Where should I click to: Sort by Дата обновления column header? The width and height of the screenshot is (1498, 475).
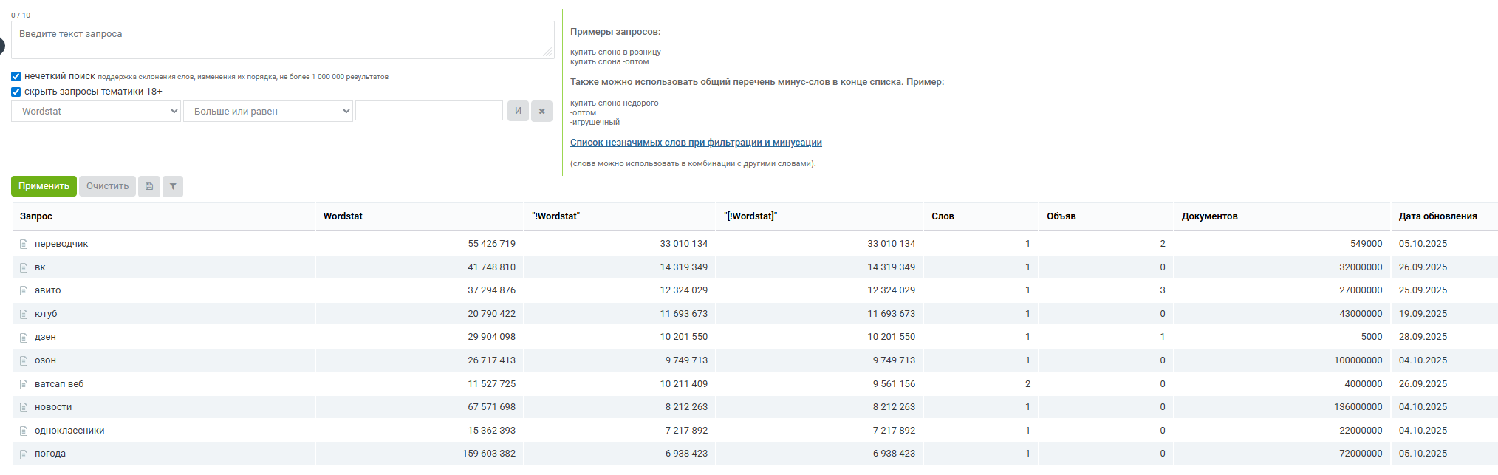click(1437, 216)
